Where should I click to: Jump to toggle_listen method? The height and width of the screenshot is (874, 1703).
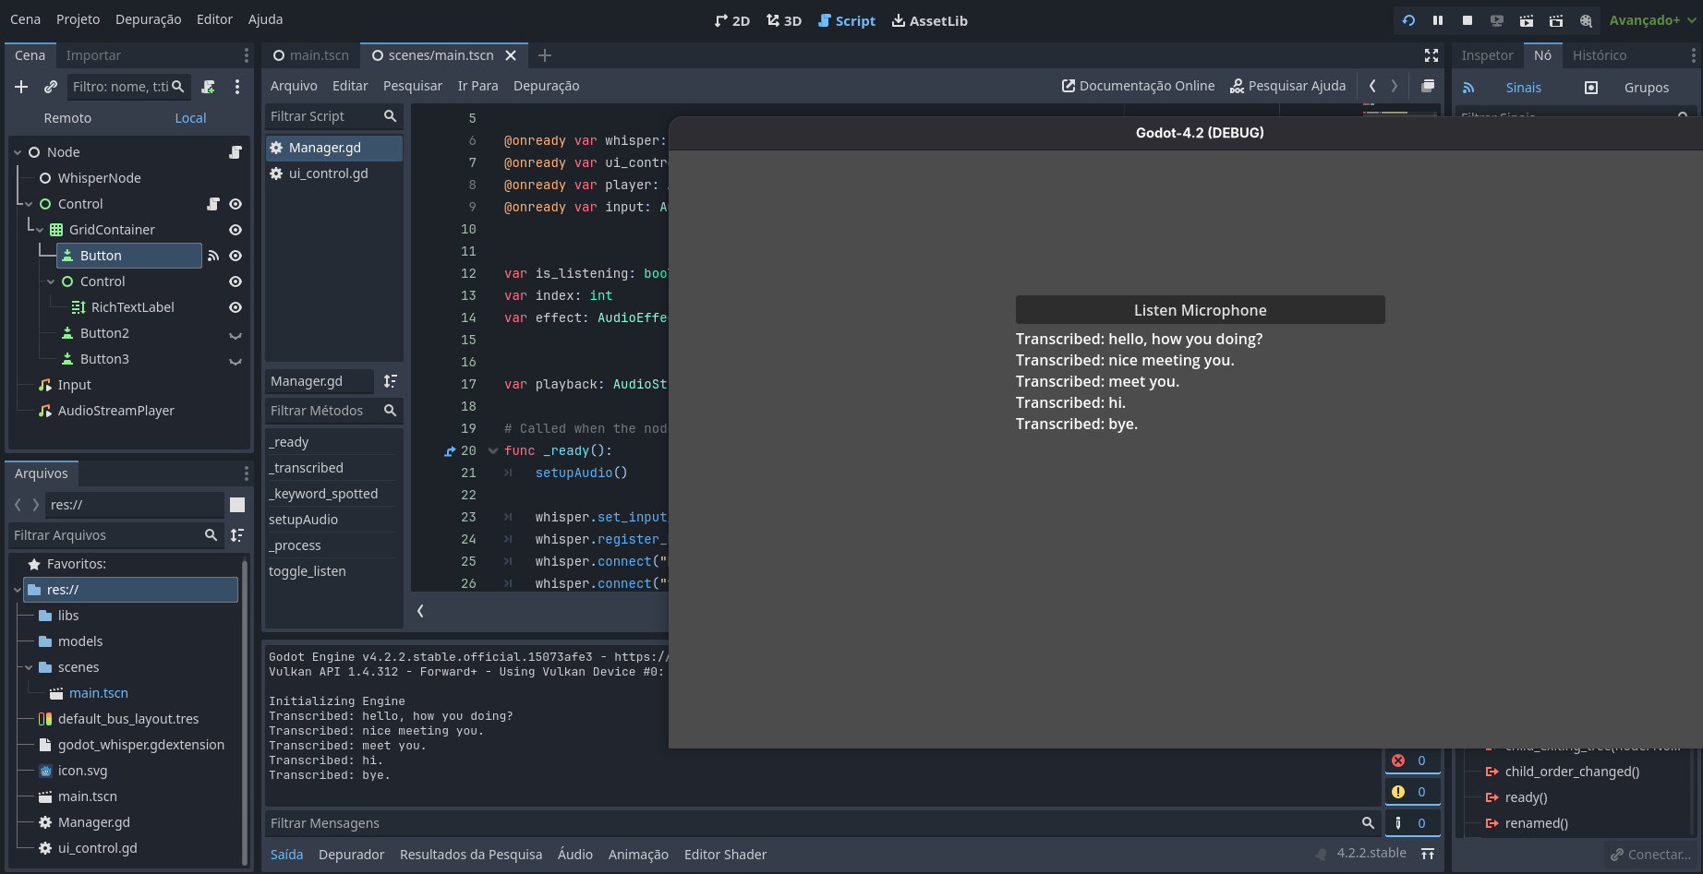click(x=308, y=571)
